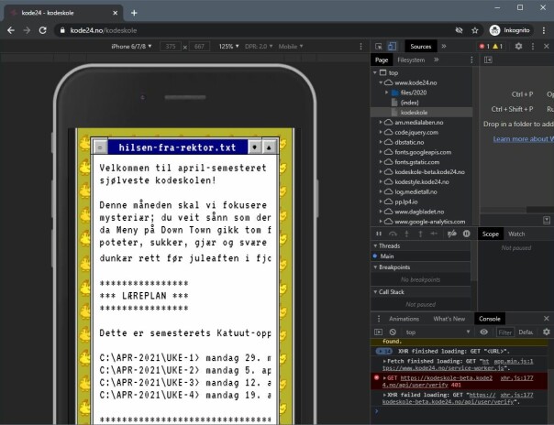Open Chrome's three-dot main menu
The height and width of the screenshot is (425, 554).
pyautogui.click(x=544, y=30)
